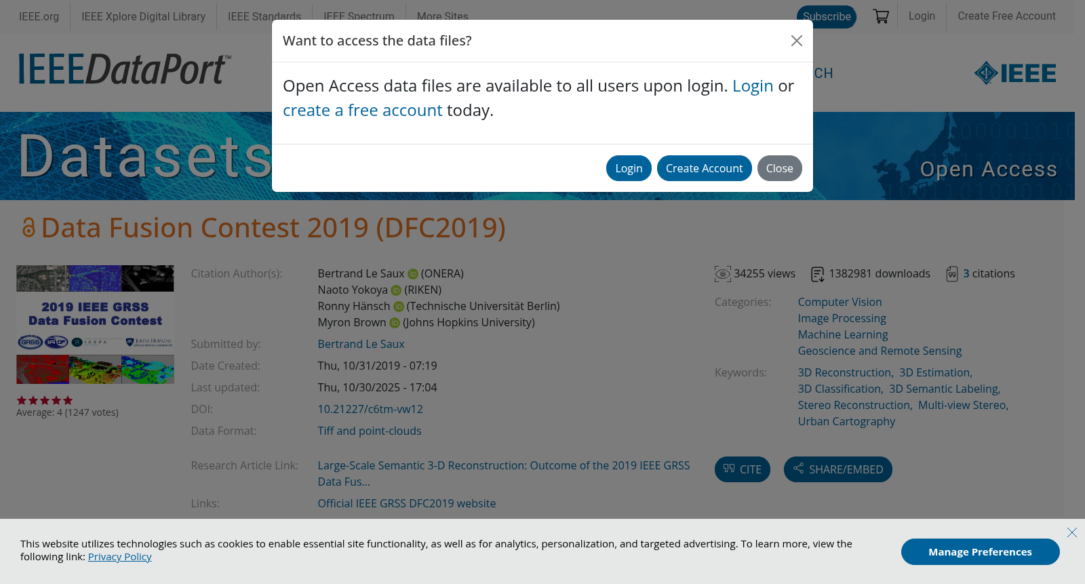
Task: Click the date 'Thu, 10/30/2025 - 17:04'
Action: point(377,388)
